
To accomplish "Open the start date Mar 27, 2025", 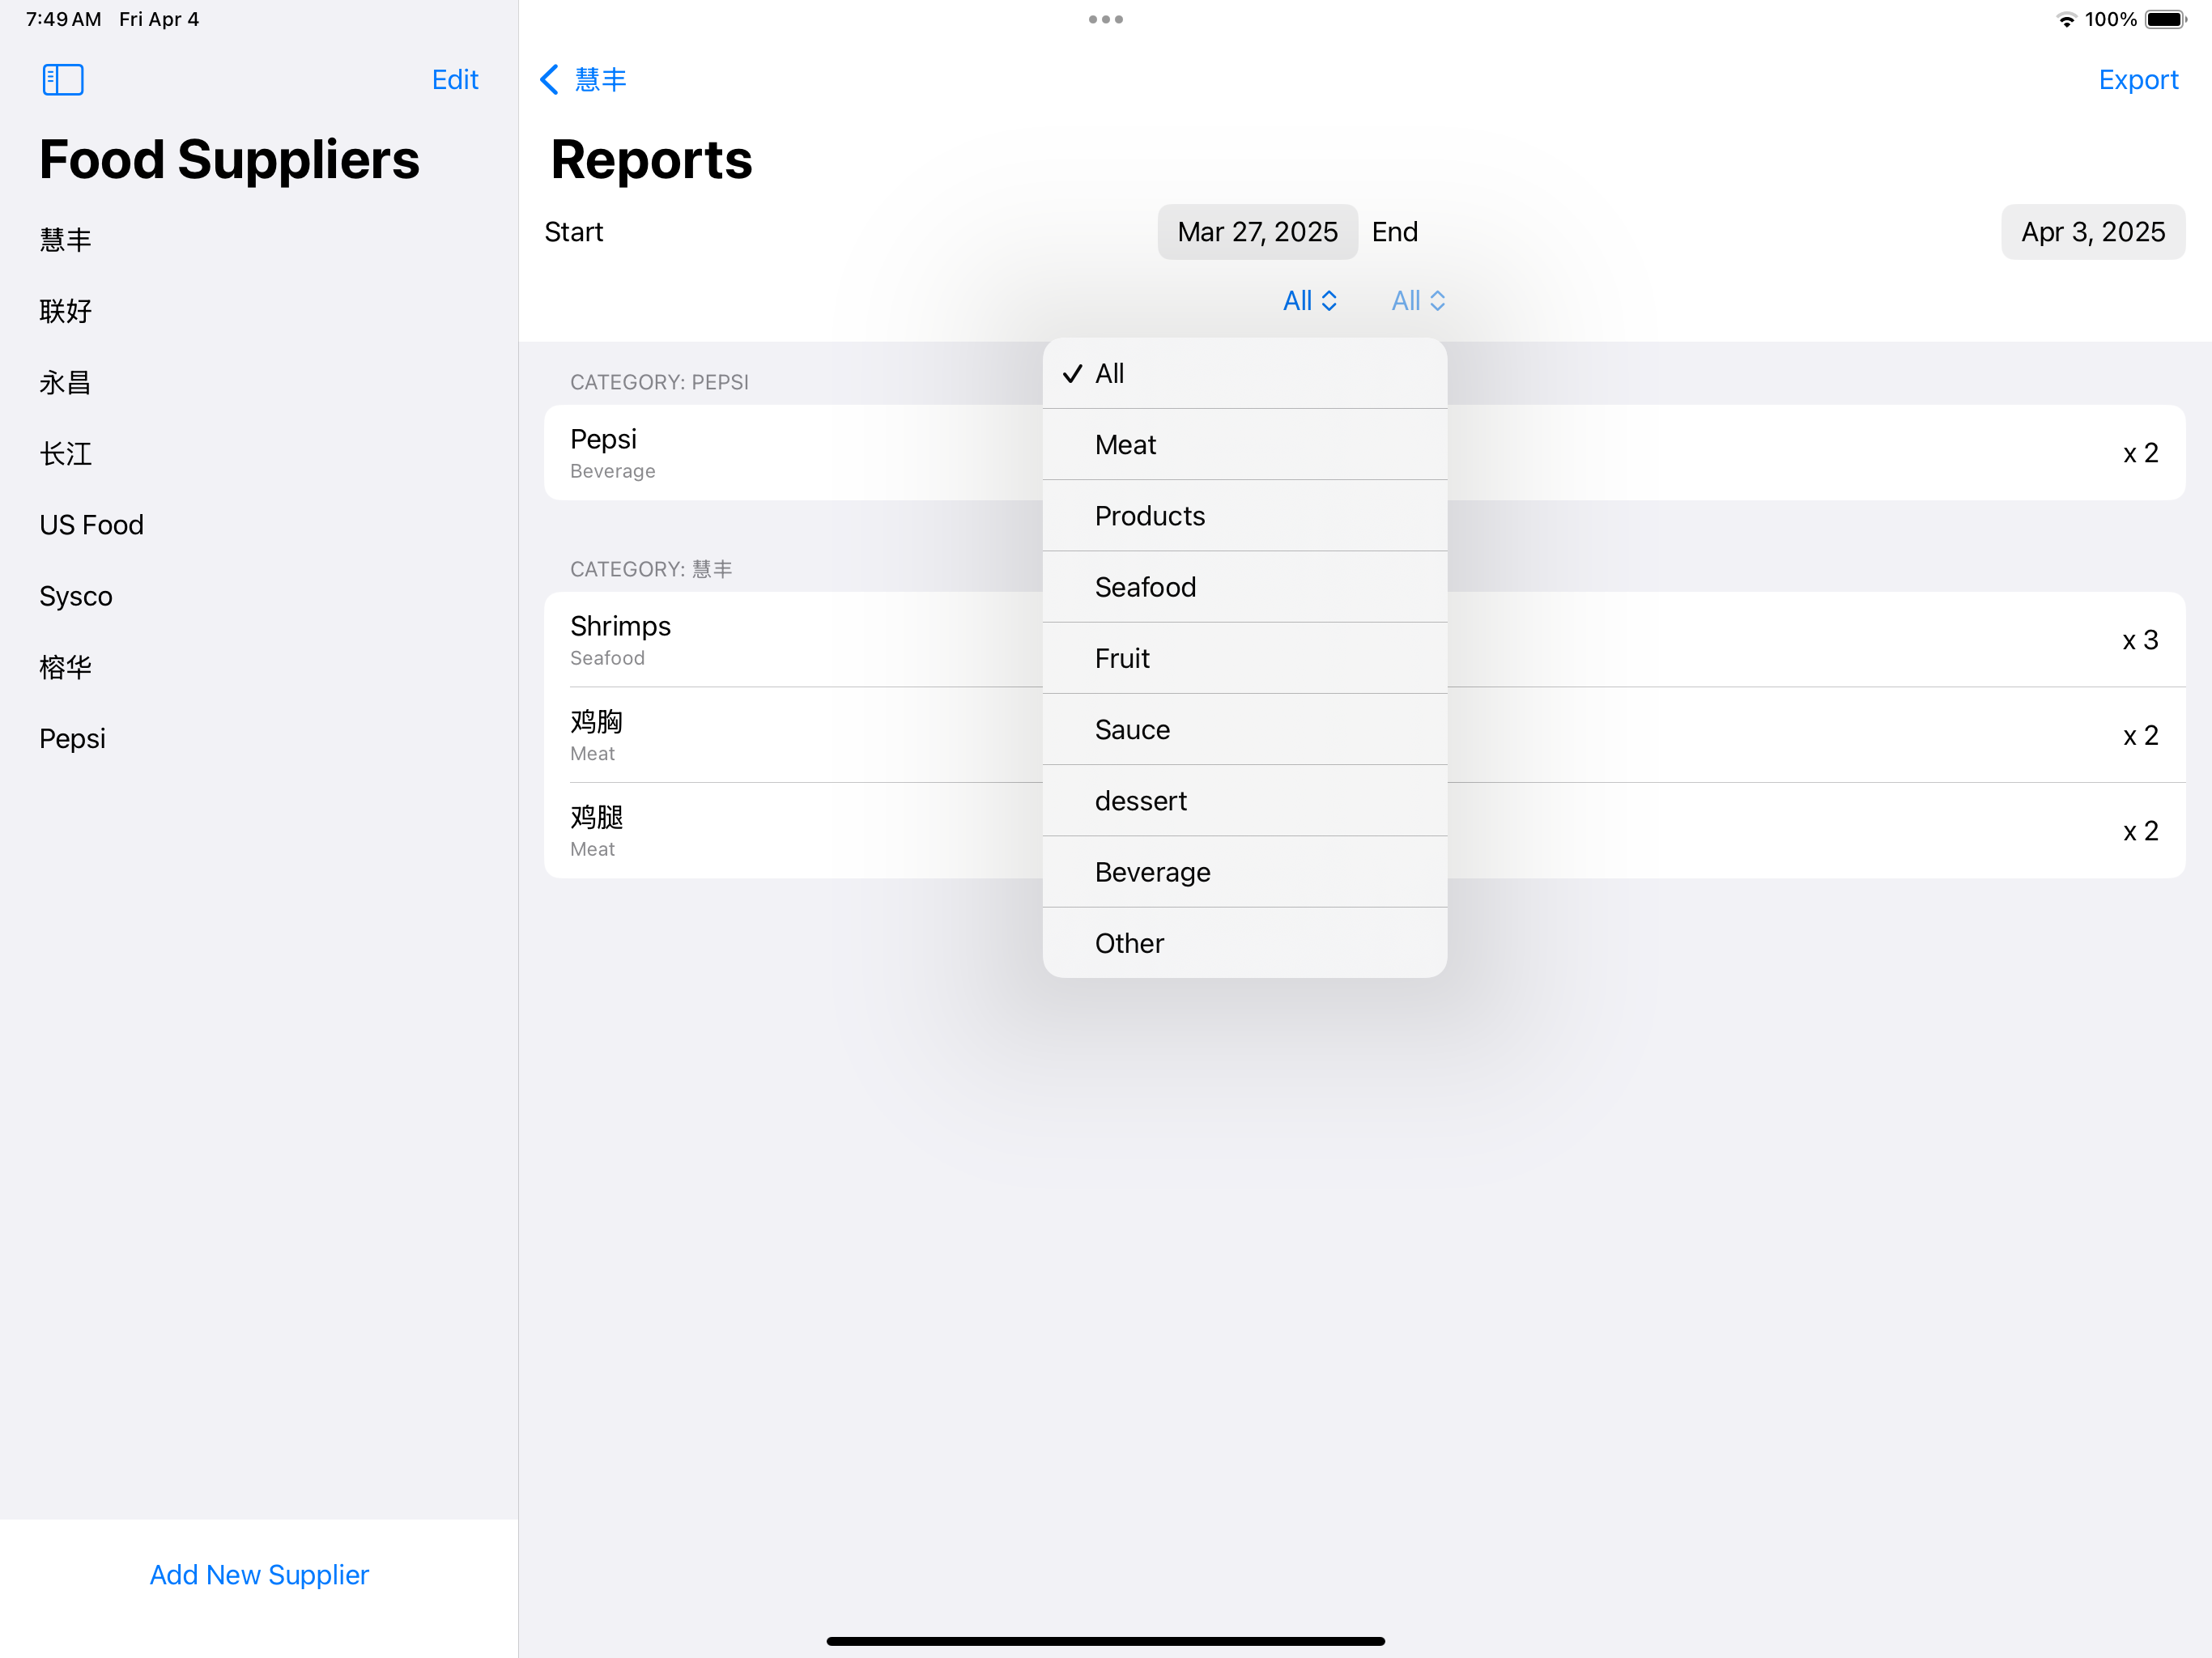I will tap(1257, 232).
